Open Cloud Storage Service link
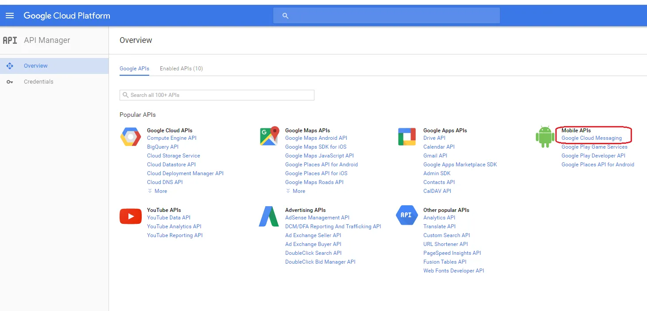The height and width of the screenshot is (311, 647). point(174,156)
